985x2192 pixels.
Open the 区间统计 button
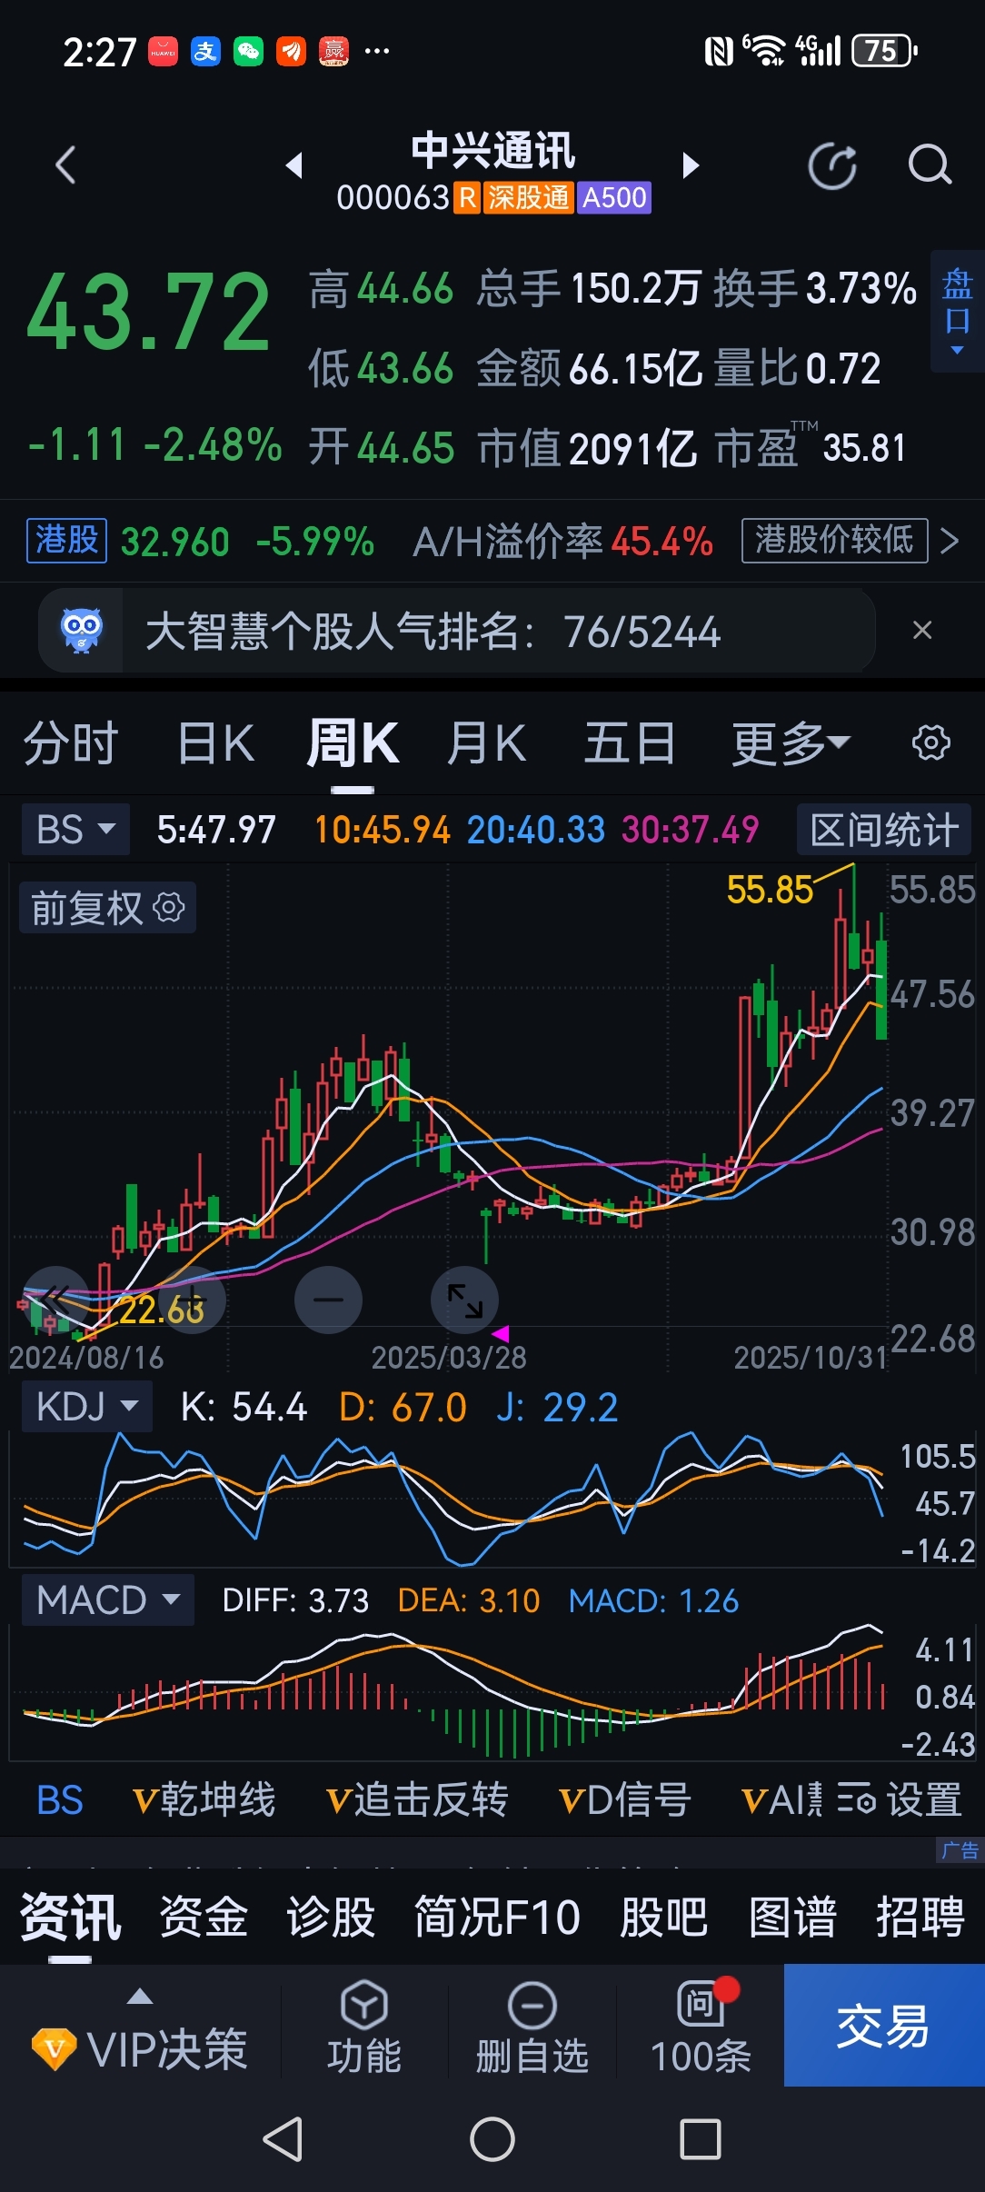pyautogui.click(x=884, y=829)
